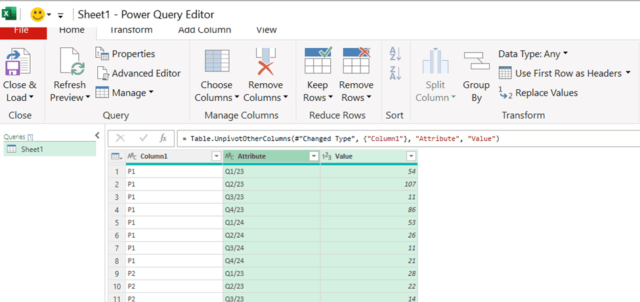The image size is (640, 302).
Task: Switch to the Transform tab
Action: (x=131, y=30)
